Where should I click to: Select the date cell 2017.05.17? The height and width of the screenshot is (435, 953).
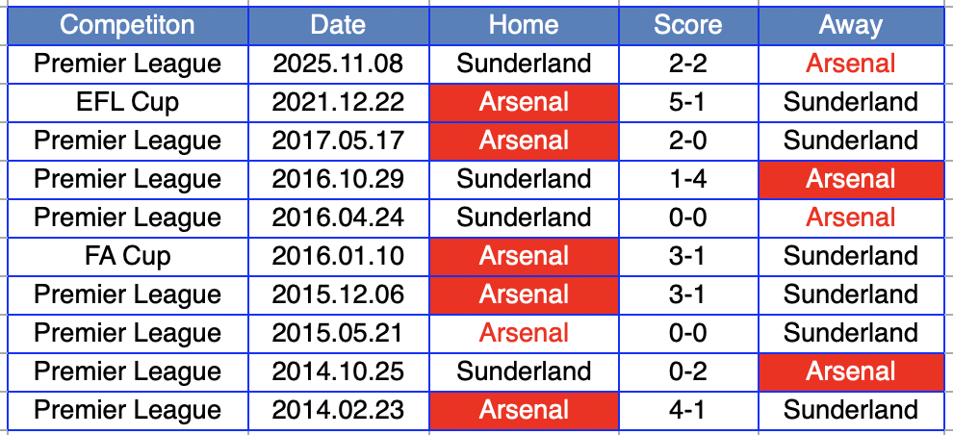(338, 141)
